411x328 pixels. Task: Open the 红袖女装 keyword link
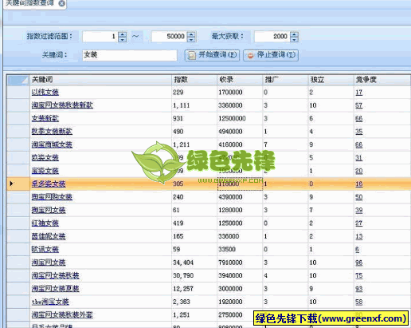45,223
